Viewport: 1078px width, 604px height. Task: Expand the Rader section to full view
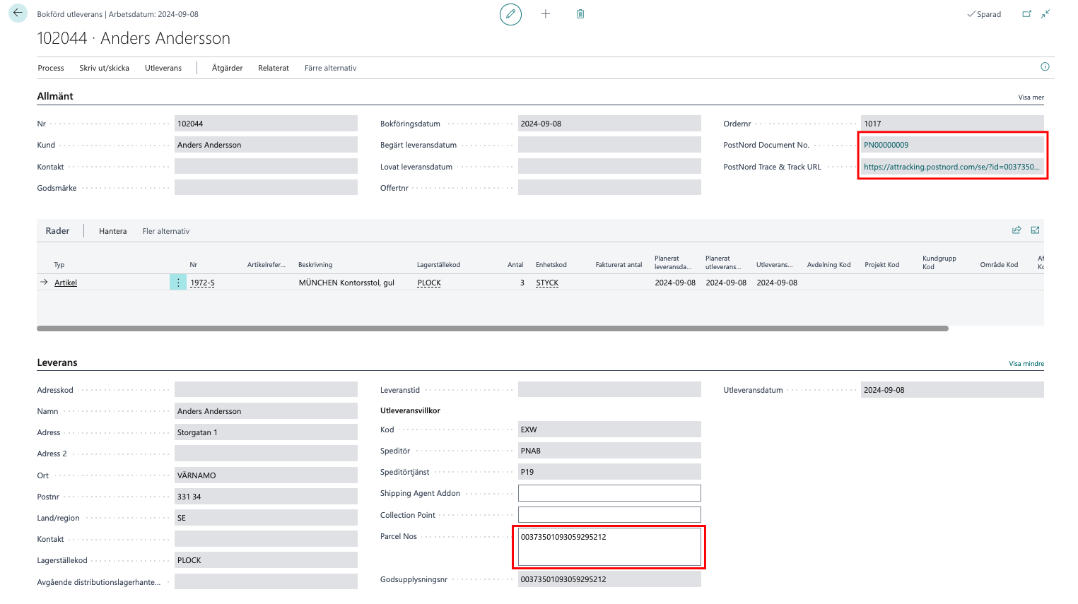click(1036, 230)
